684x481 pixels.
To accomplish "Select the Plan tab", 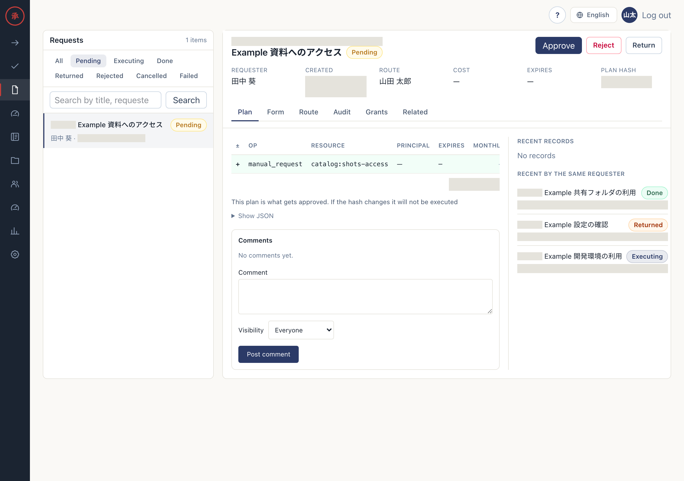I will [245, 112].
